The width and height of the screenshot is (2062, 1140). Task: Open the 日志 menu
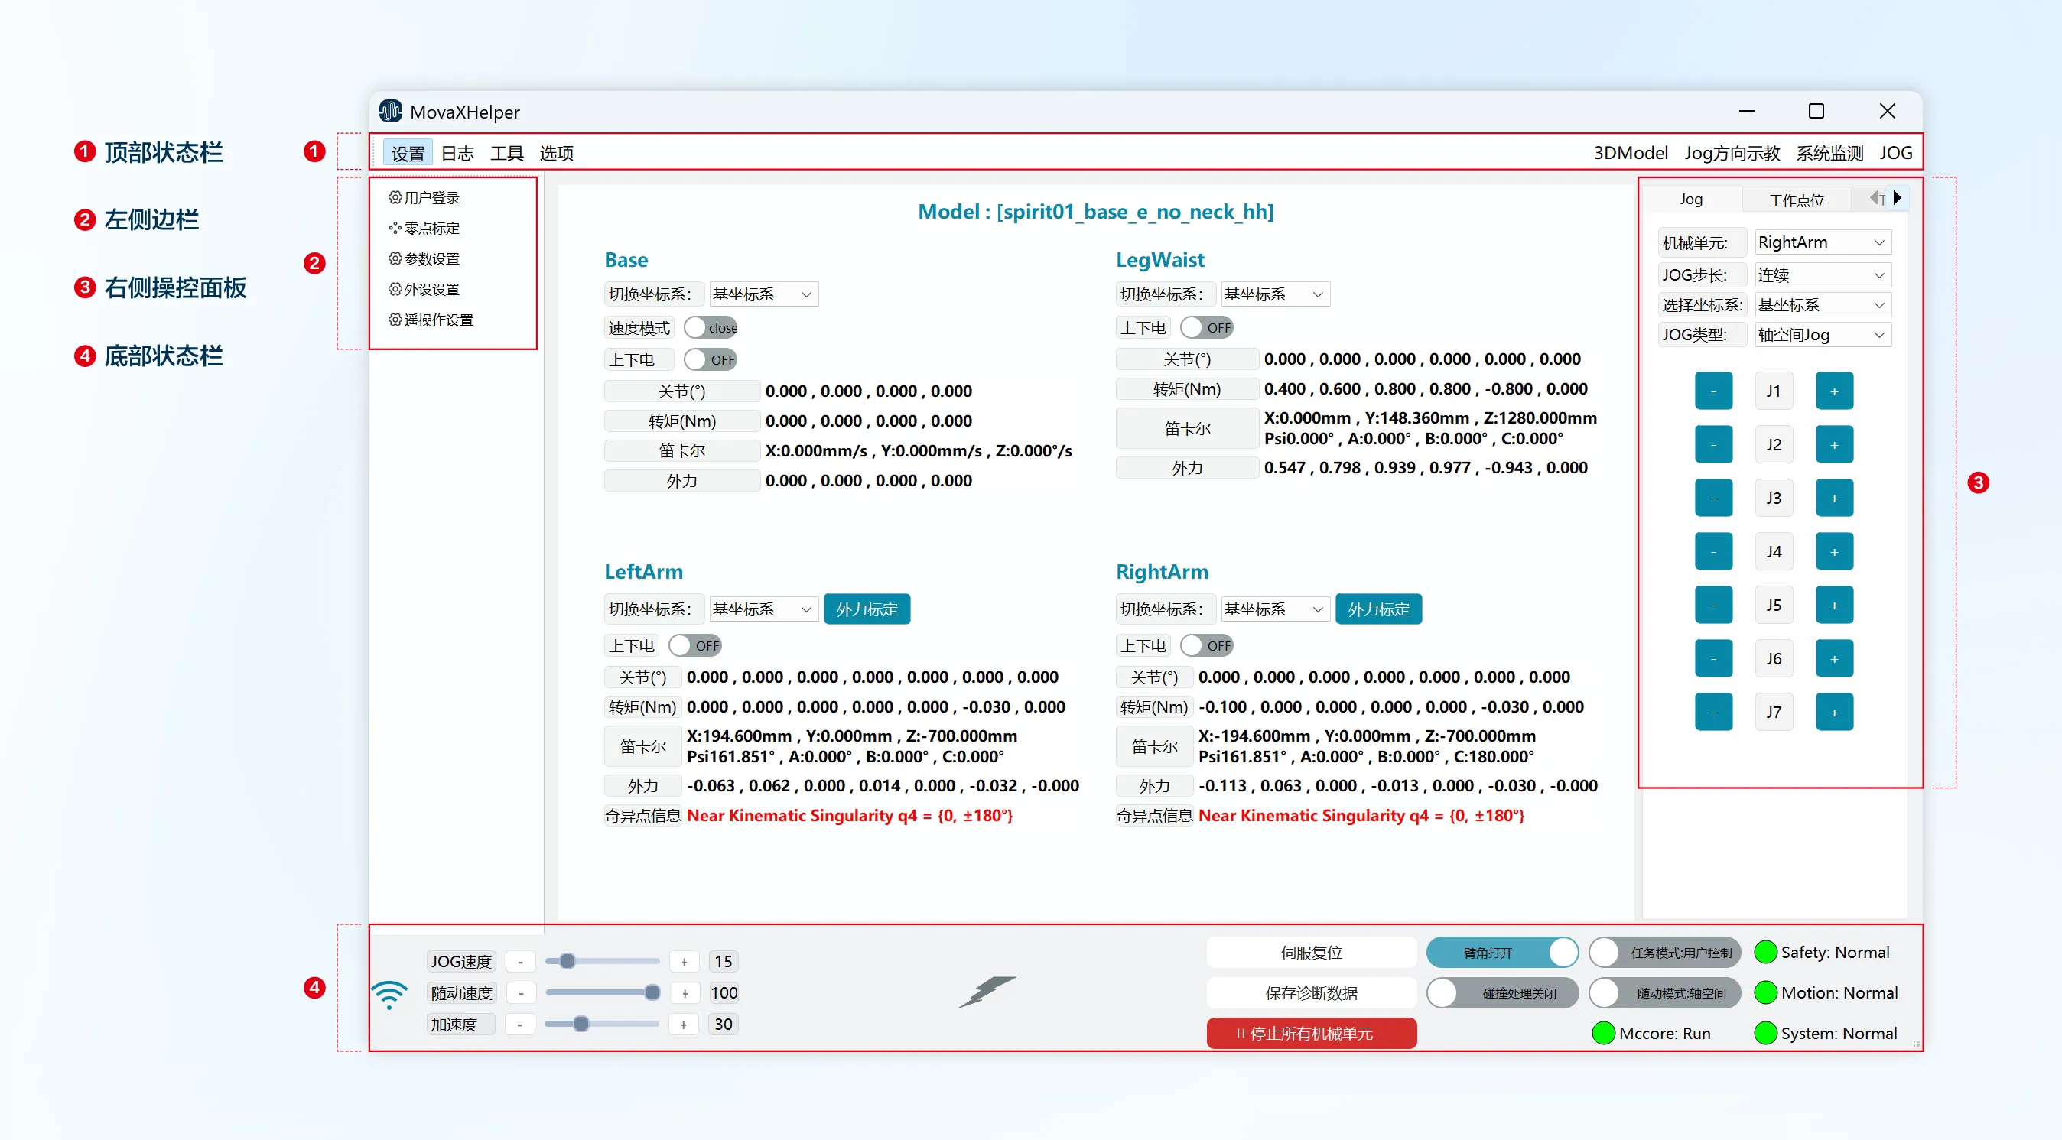tap(458, 153)
